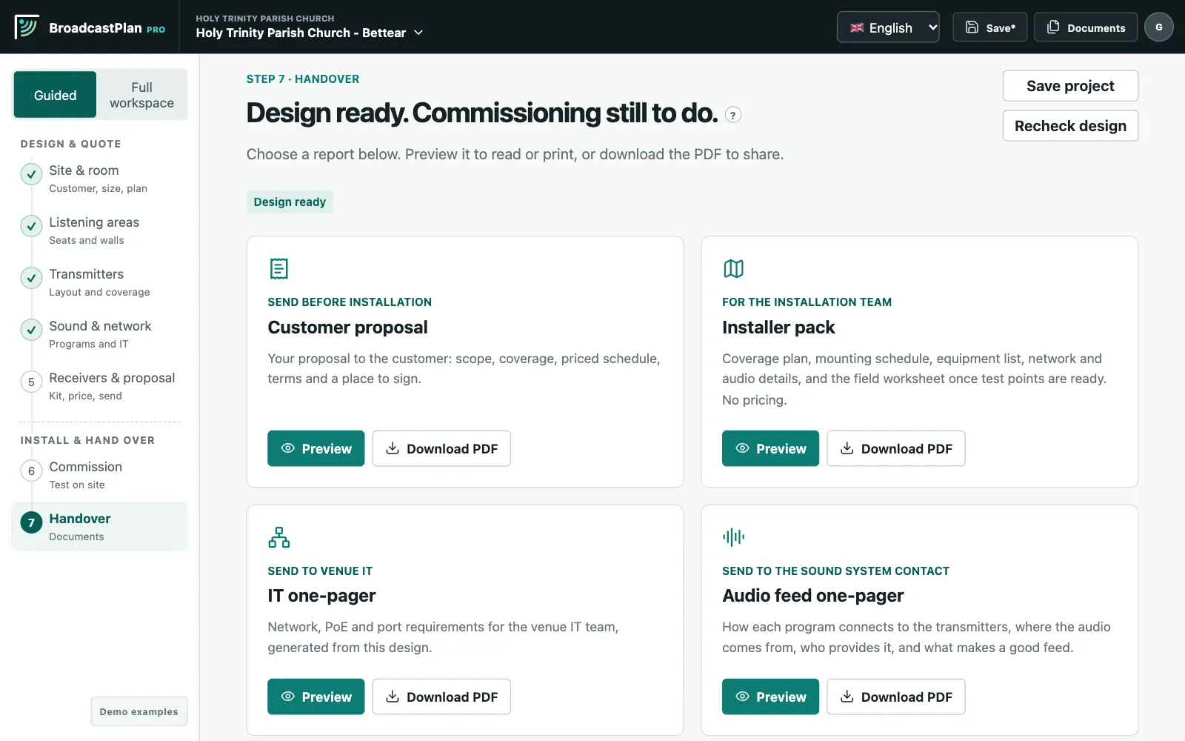Switch to Guided mode
Screen dimensions: 1185x741
55,95
